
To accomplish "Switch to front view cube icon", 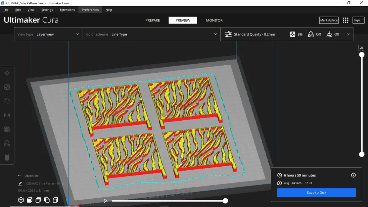I will [x=29, y=200].
